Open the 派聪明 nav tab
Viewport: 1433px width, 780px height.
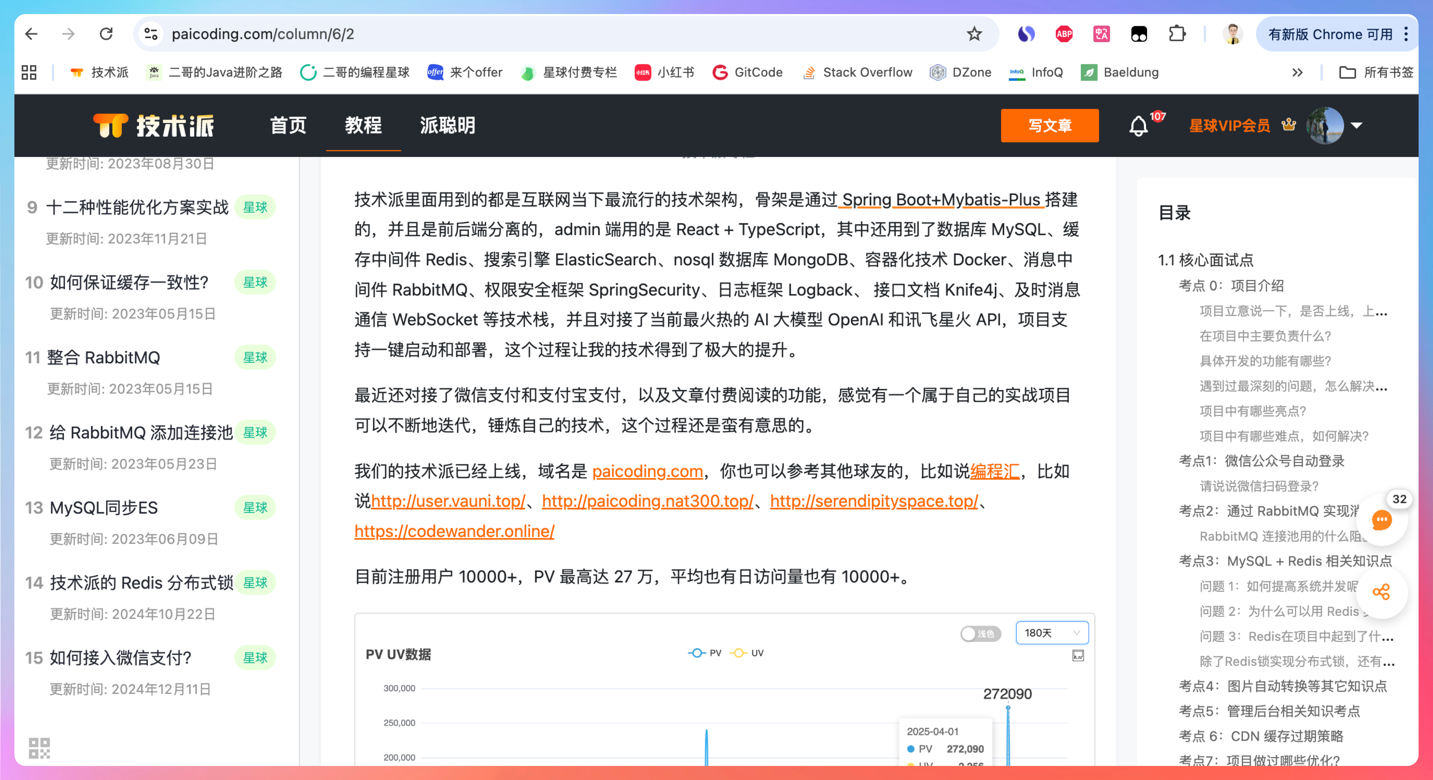[x=448, y=126]
